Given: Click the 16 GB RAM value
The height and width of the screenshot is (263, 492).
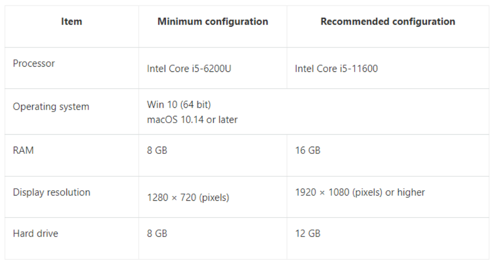Looking at the screenshot, I should pyautogui.click(x=308, y=150).
